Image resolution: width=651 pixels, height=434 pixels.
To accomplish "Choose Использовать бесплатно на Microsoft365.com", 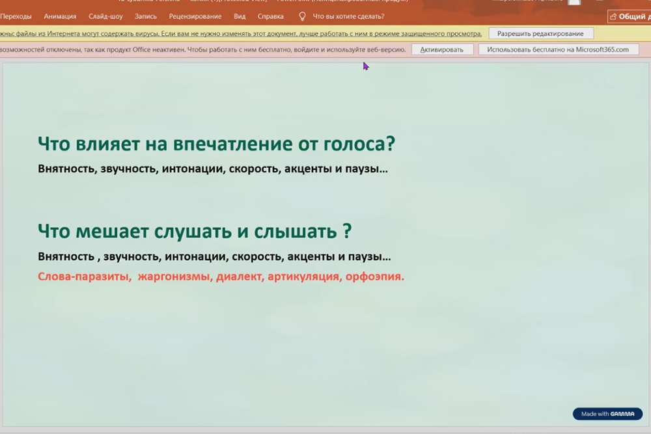I will 558,49.
